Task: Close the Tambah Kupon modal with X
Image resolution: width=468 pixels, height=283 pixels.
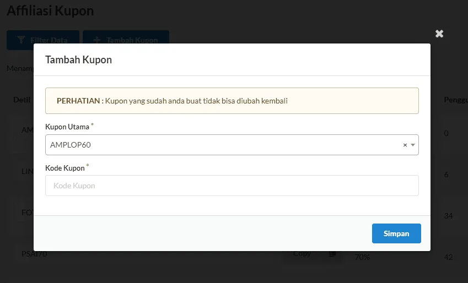Action: coord(439,34)
